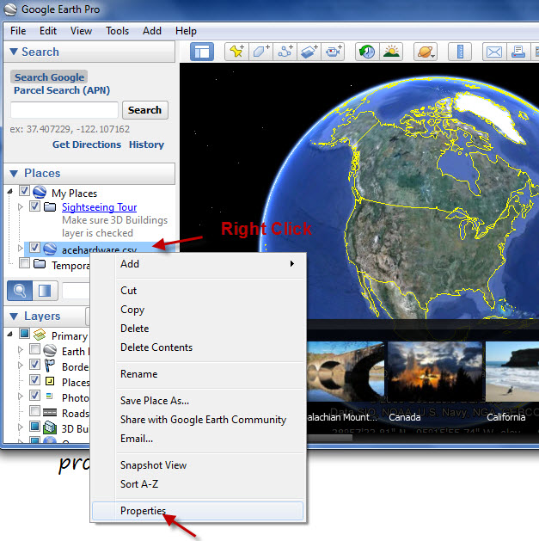This screenshot has height=541, width=539.
Task: Click the My Places globe icon
Action: (40, 192)
